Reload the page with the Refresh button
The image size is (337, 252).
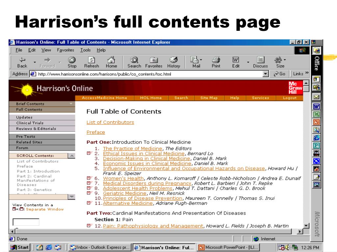[x=91, y=62]
